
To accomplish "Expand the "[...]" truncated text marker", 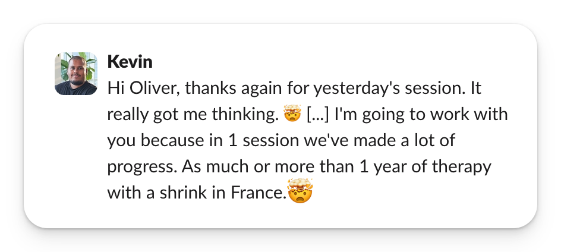I will (x=315, y=116).
